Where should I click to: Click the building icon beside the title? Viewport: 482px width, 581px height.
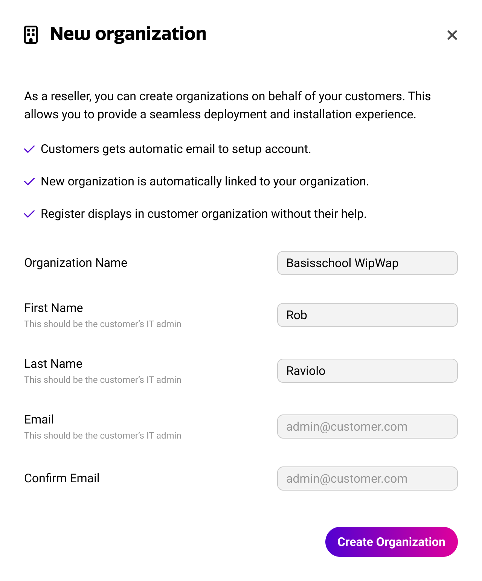(31, 35)
